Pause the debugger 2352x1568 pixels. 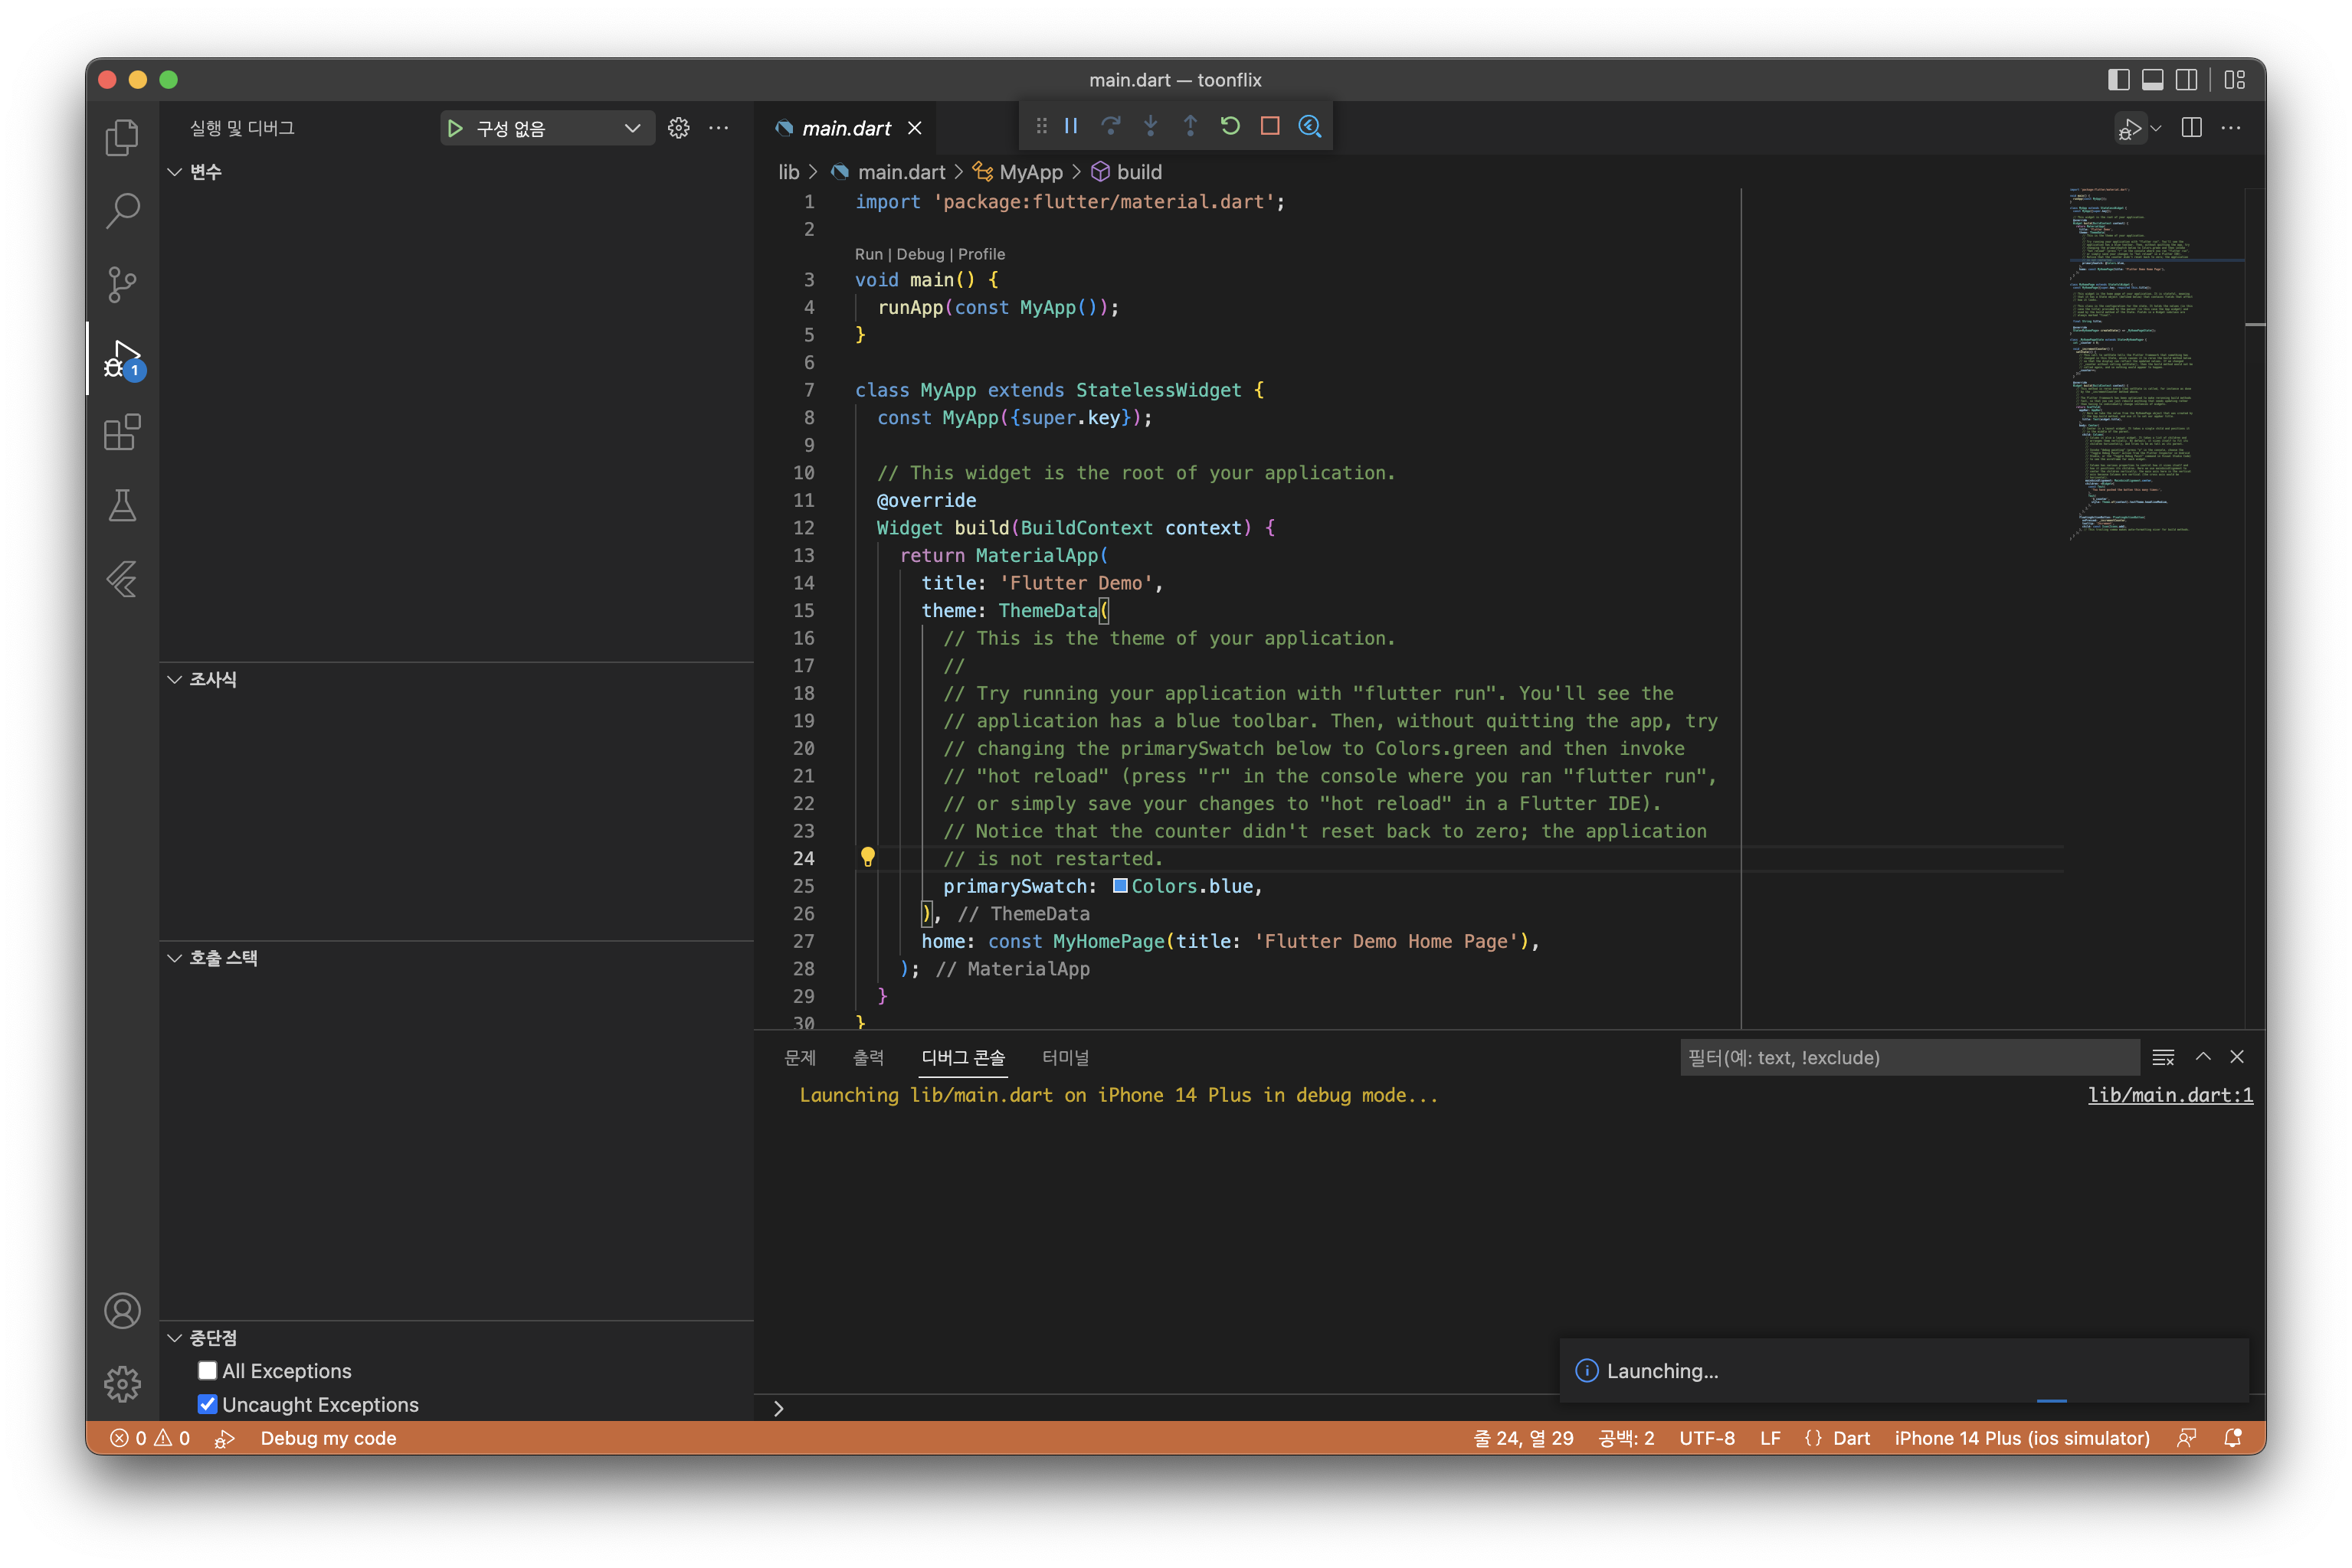tap(1070, 126)
